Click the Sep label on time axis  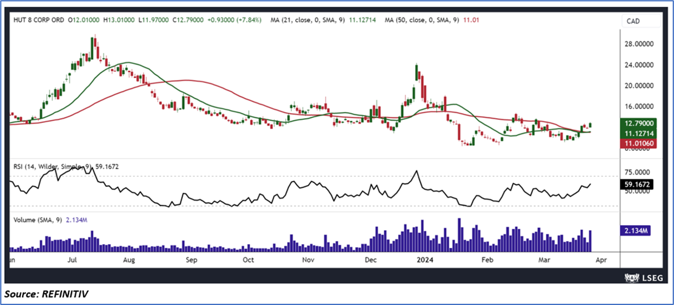(191, 260)
